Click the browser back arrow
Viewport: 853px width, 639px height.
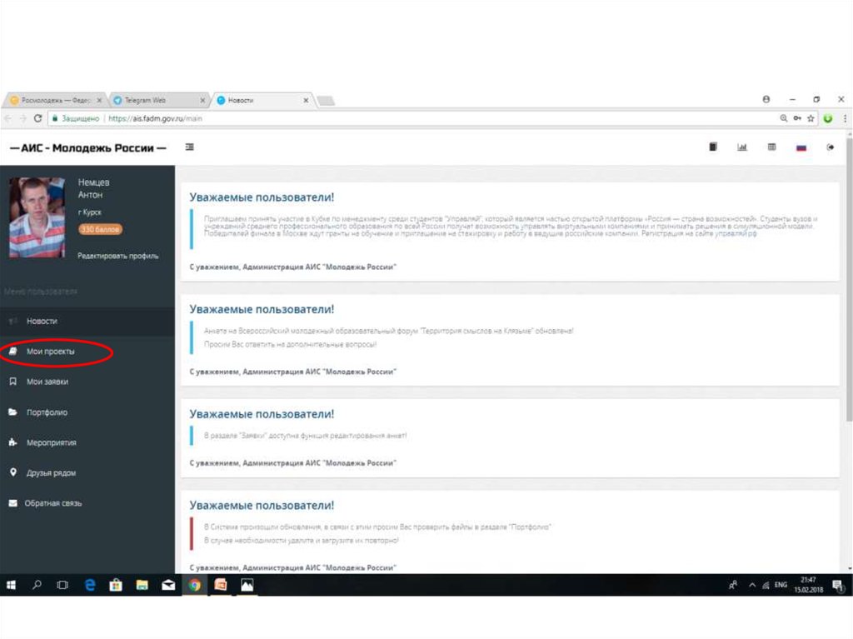coord(7,118)
